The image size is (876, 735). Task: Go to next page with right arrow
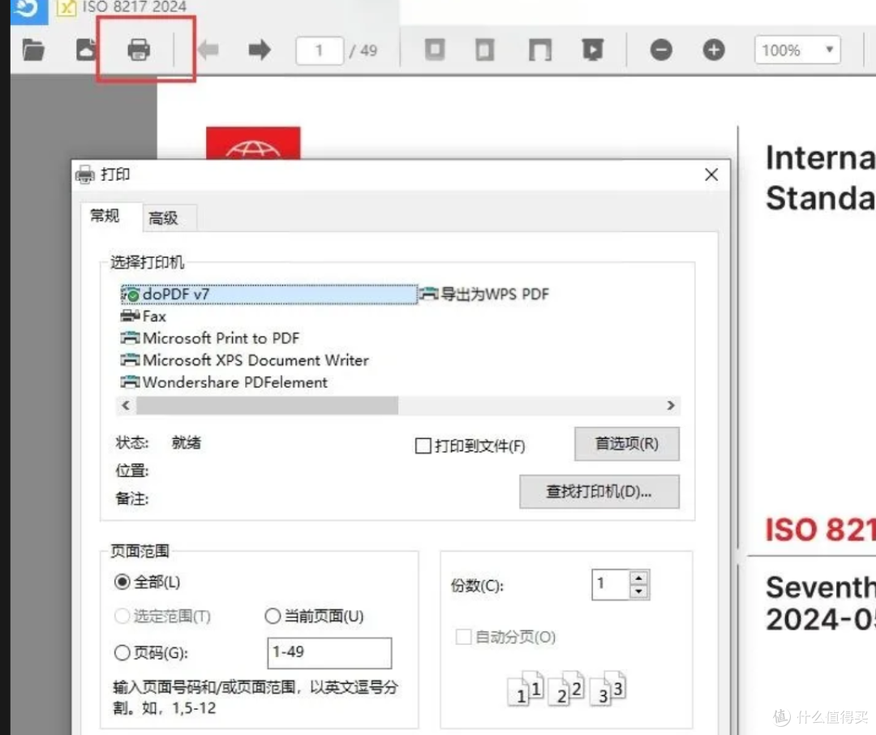260,49
